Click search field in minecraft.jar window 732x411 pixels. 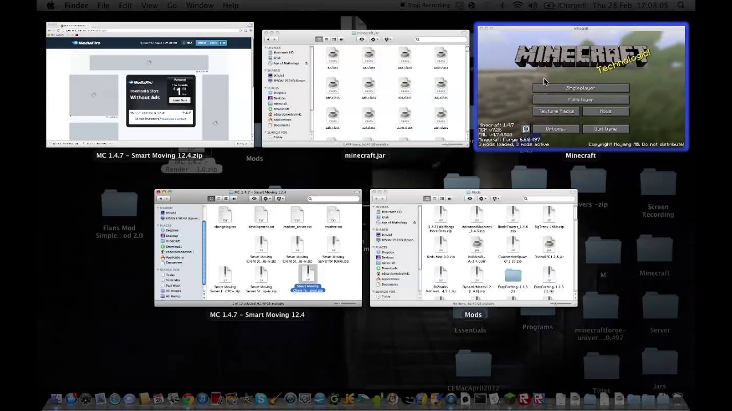440,39
